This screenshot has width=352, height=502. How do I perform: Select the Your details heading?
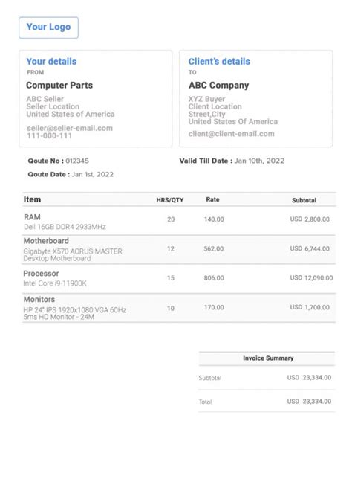click(51, 62)
